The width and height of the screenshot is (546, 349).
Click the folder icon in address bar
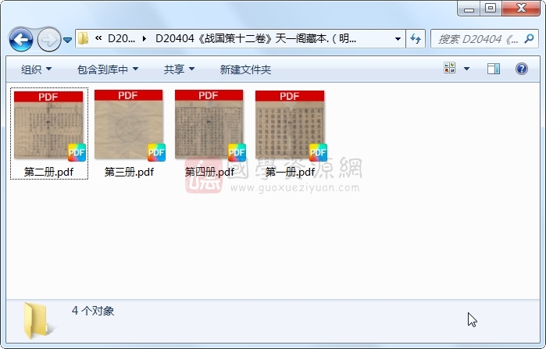point(84,38)
